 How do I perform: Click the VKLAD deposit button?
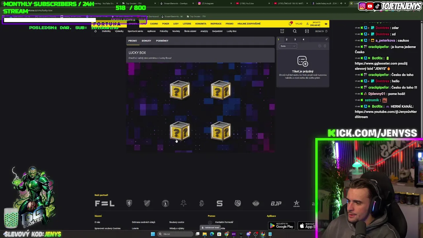point(299,24)
